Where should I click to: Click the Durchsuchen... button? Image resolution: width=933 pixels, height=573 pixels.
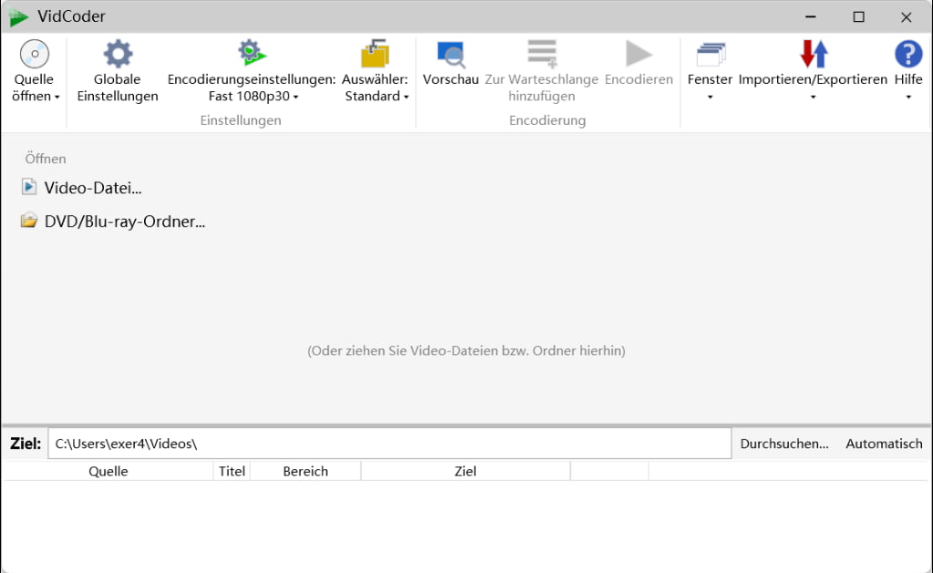pos(784,443)
